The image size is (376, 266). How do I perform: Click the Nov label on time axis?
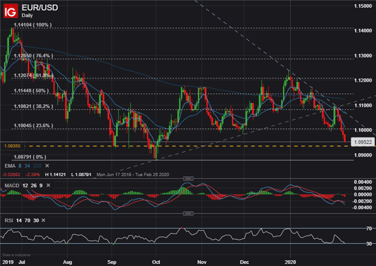pos(202,262)
